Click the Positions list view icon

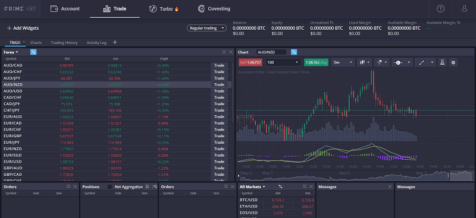coord(148,187)
